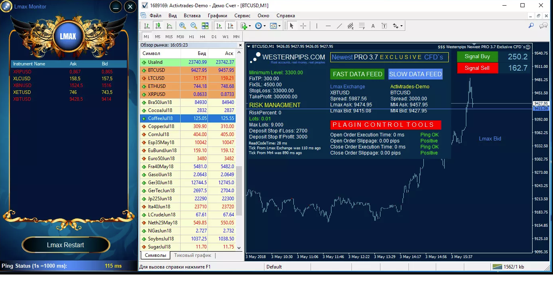Select the line chart type icon
The image size is (553, 299).
[x=169, y=26]
